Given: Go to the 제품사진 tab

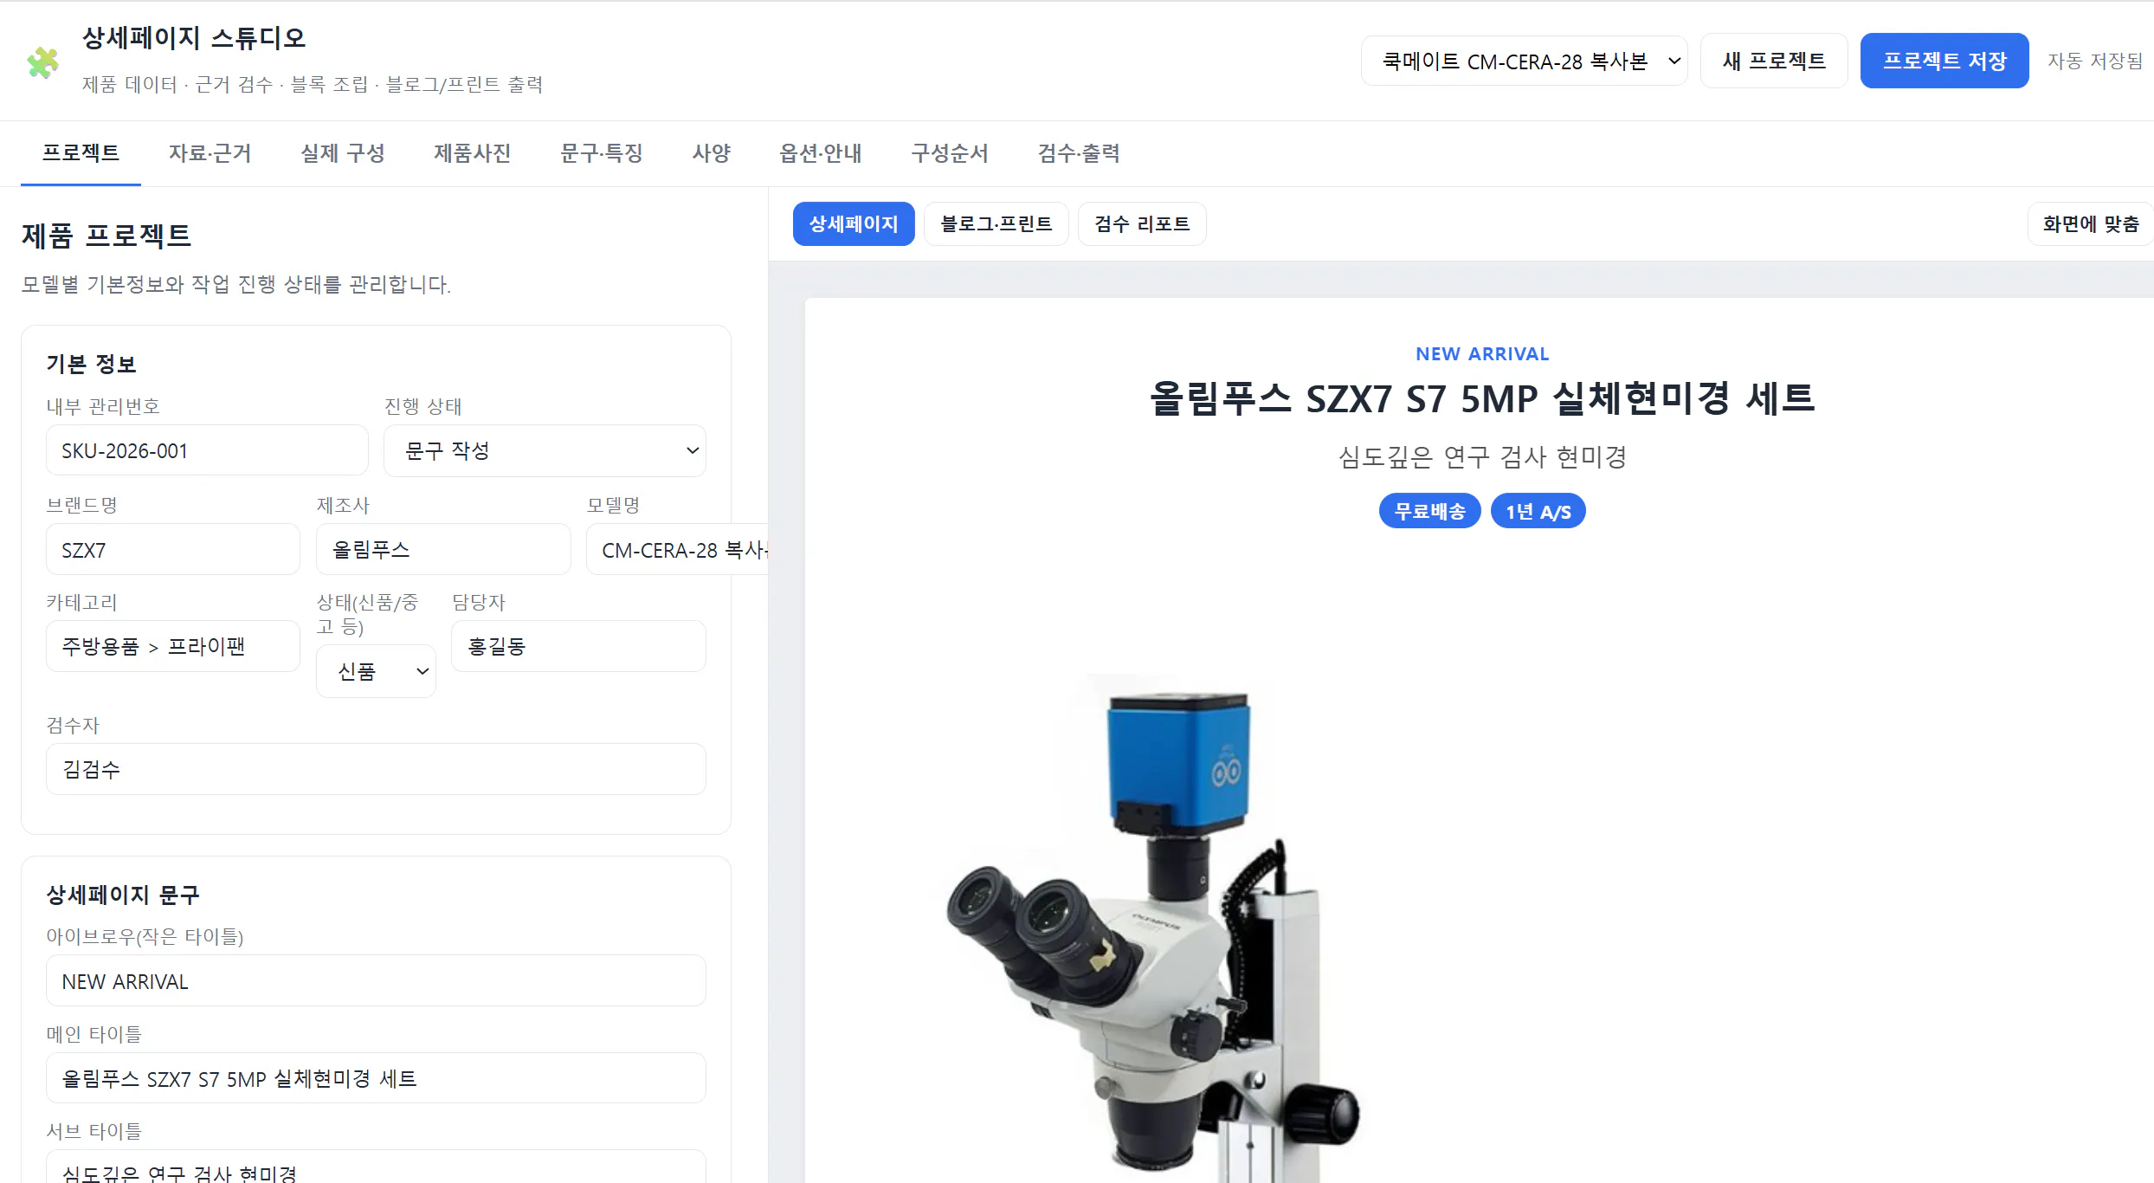Looking at the screenshot, I should (x=472, y=153).
